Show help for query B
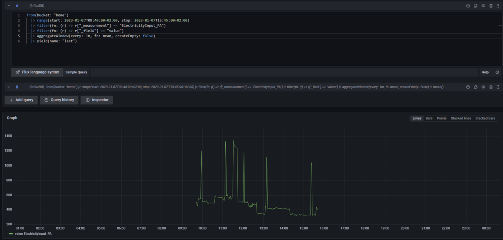This screenshot has width=503, height=240. [468, 87]
